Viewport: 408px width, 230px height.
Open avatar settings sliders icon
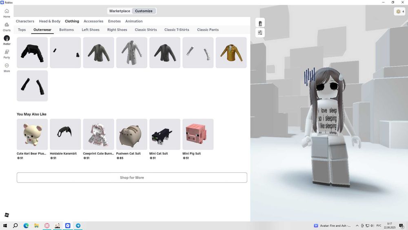click(260, 33)
